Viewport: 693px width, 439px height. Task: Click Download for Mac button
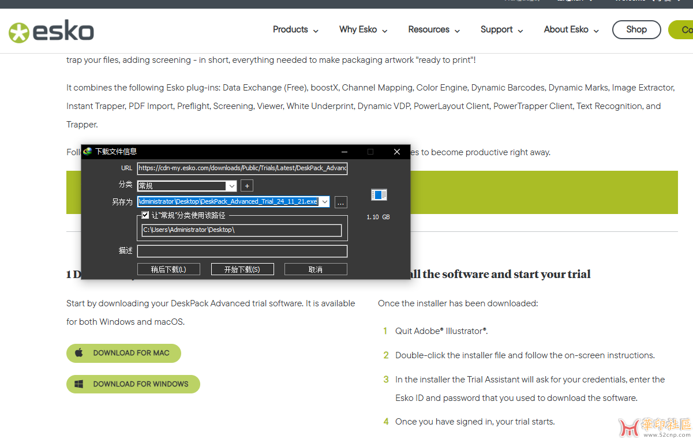[x=123, y=353]
